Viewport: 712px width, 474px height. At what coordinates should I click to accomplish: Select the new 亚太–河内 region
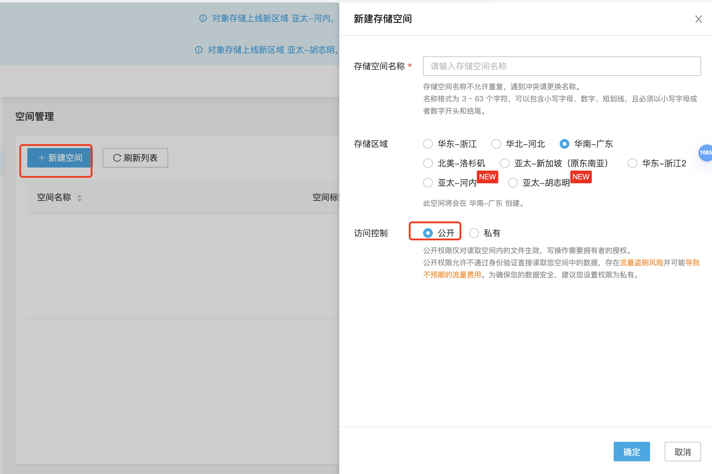click(428, 183)
